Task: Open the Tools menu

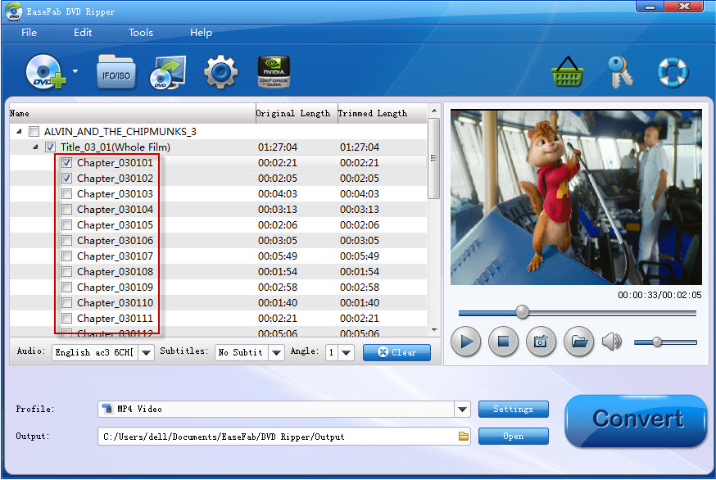Action: click(x=141, y=33)
